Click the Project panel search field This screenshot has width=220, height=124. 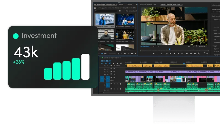pos(106,11)
